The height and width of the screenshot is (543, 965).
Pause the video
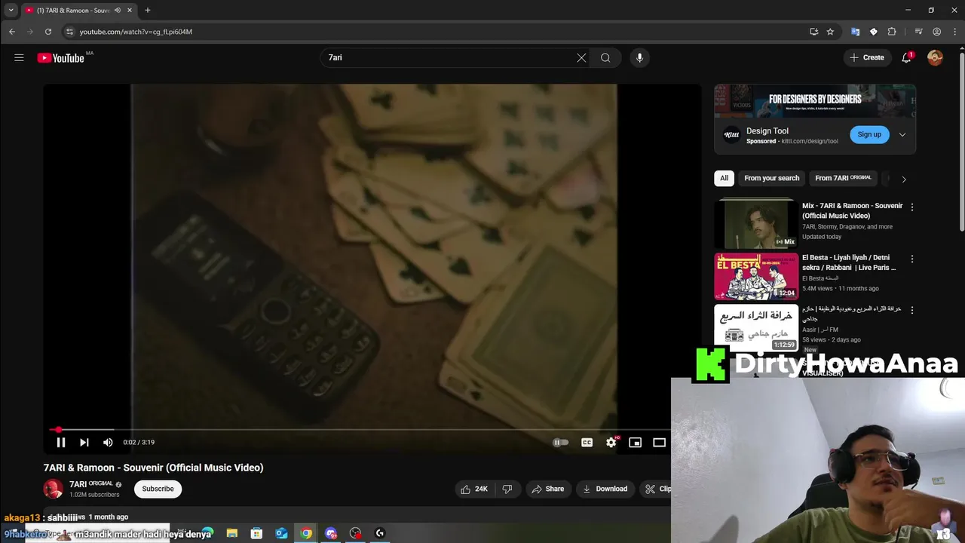point(61,443)
